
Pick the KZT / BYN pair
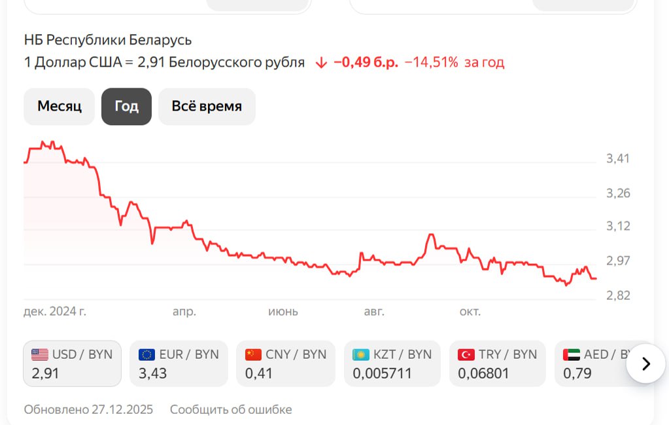[392, 363]
